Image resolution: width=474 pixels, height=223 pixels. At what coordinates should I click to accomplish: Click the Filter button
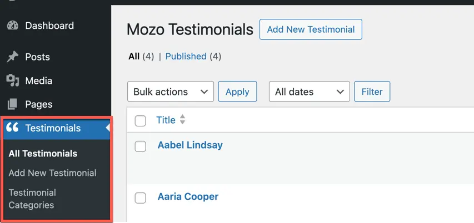click(x=372, y=92)
